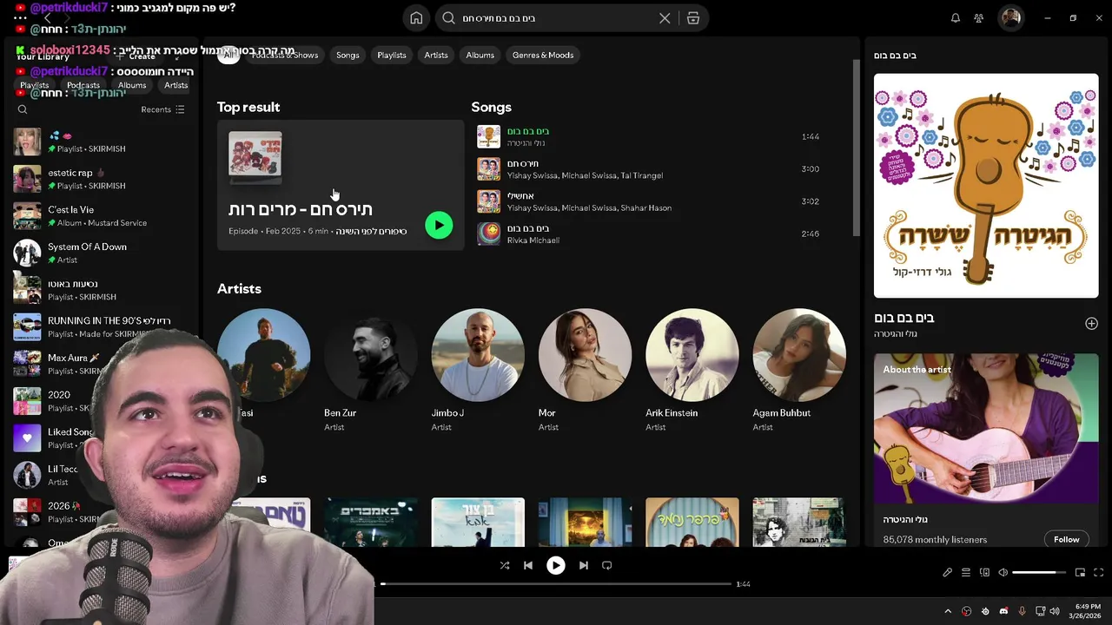Enter full screen player view
Screen dimensions: 1112x625
point(1099,573)
